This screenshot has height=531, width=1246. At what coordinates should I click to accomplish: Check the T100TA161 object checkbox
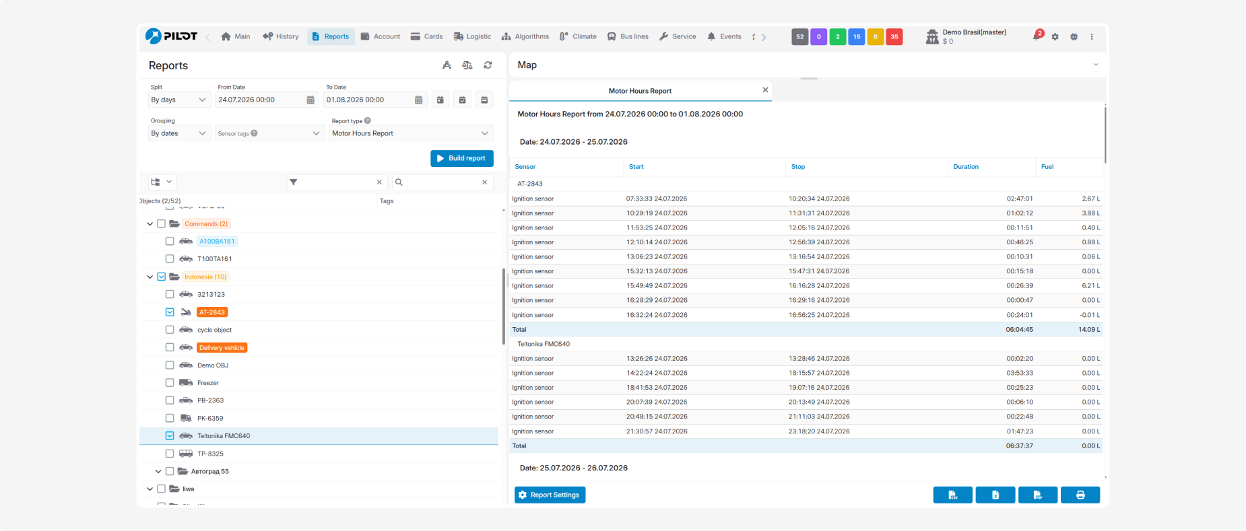pyautogui.click(x=170, y=259)
